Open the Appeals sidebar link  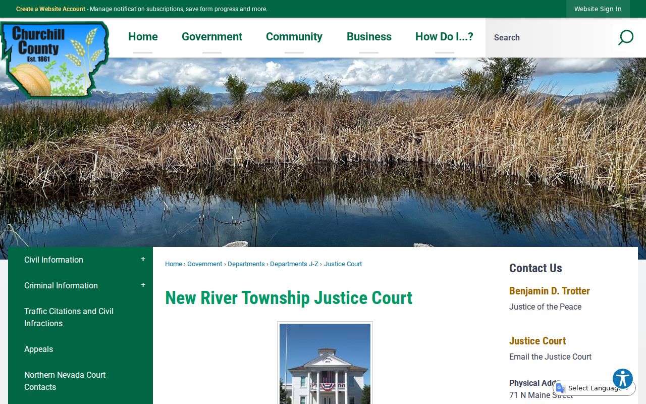pos(38,349)
